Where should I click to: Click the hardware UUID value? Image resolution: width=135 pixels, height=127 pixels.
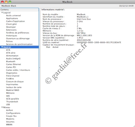(99, 42)
